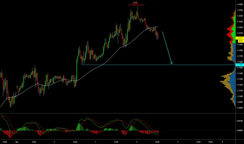Click the 12:00 label between Jun and 2
Screen dimensions: 244x144
34,142
